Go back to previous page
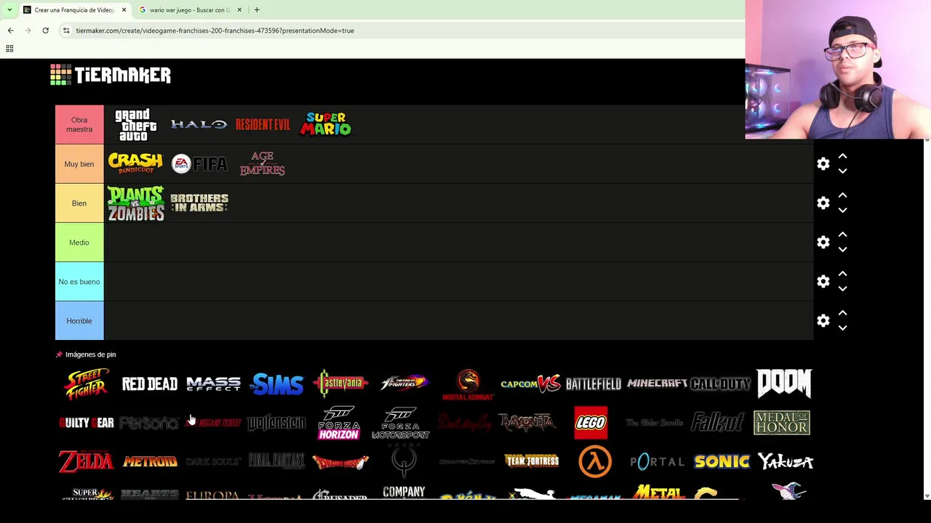 [x=10, y=31]
